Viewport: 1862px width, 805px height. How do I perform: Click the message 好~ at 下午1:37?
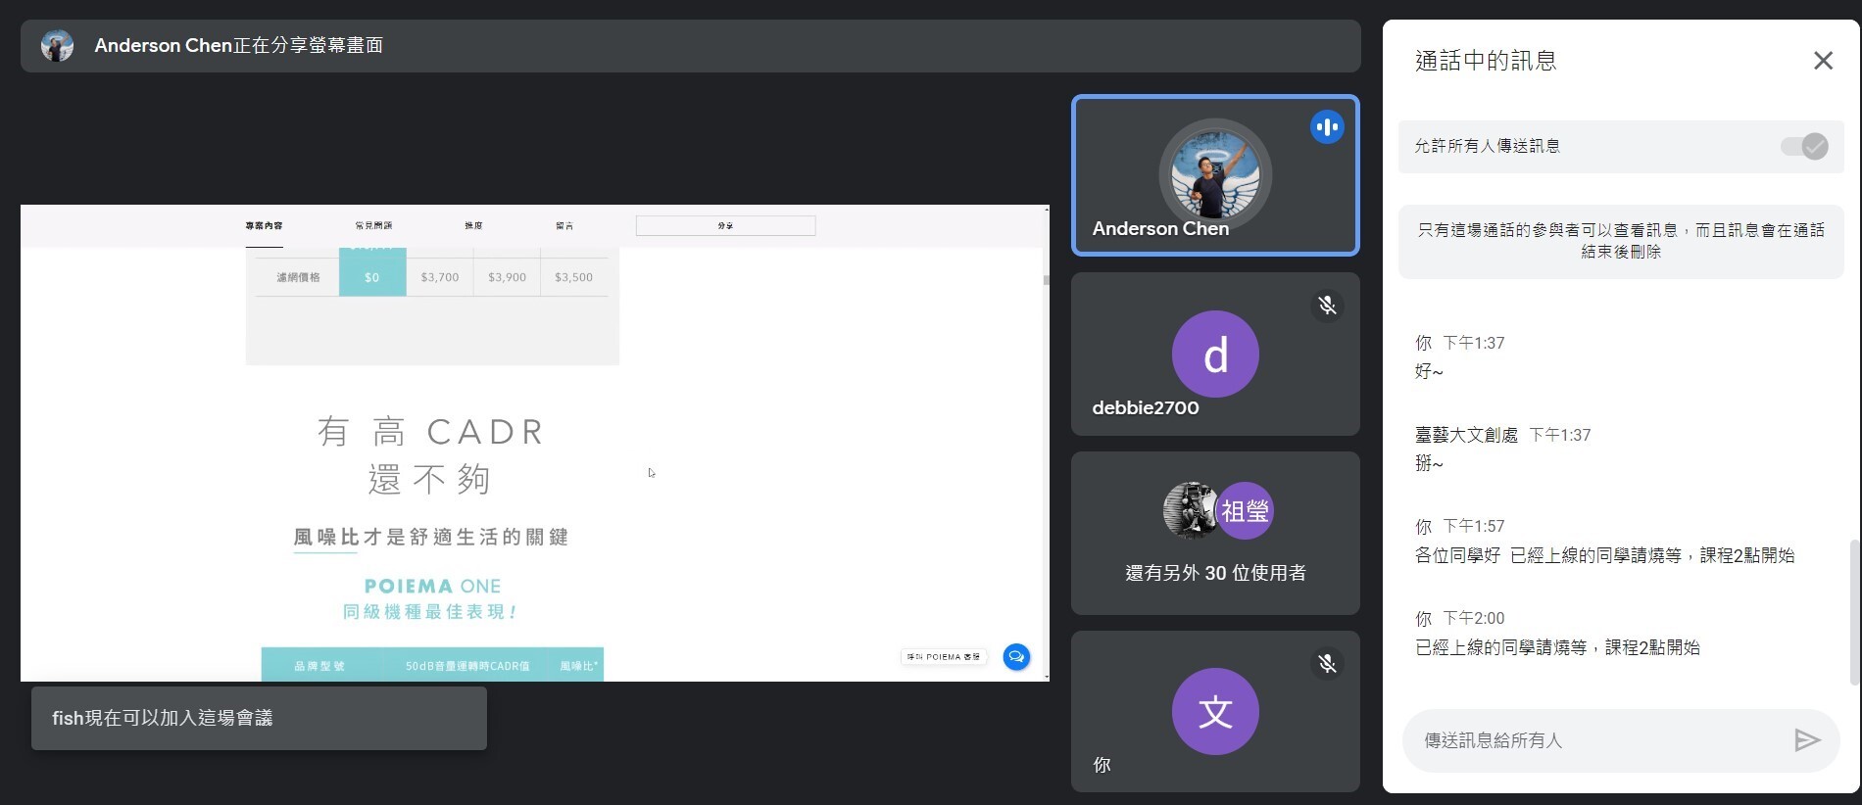point(1429,372)
